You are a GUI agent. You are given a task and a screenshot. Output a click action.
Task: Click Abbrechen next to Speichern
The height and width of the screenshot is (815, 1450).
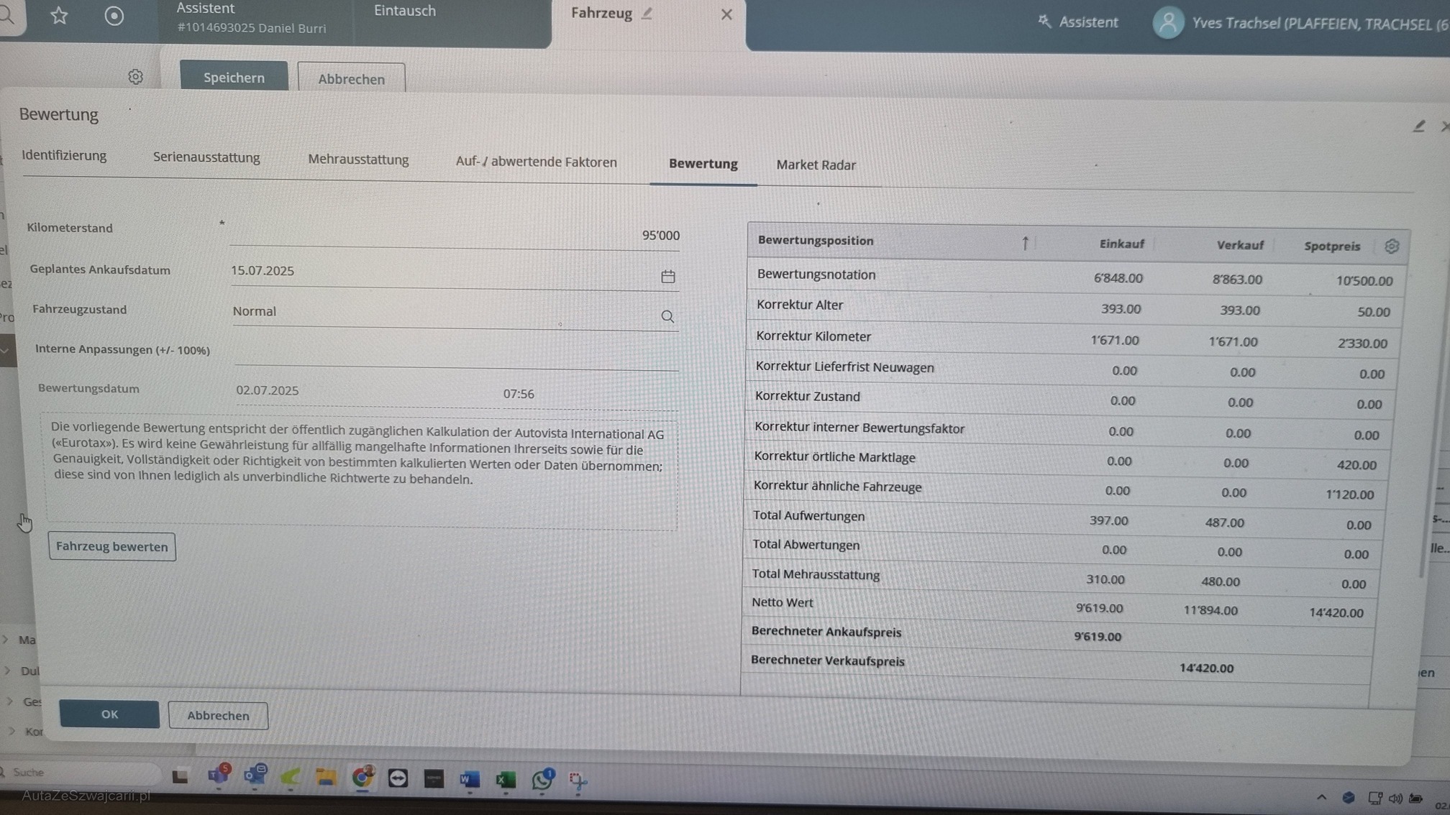point(351,78)
